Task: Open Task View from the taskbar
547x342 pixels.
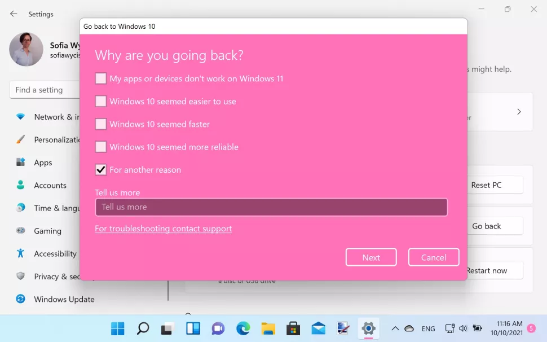Action: click(168, 328)
